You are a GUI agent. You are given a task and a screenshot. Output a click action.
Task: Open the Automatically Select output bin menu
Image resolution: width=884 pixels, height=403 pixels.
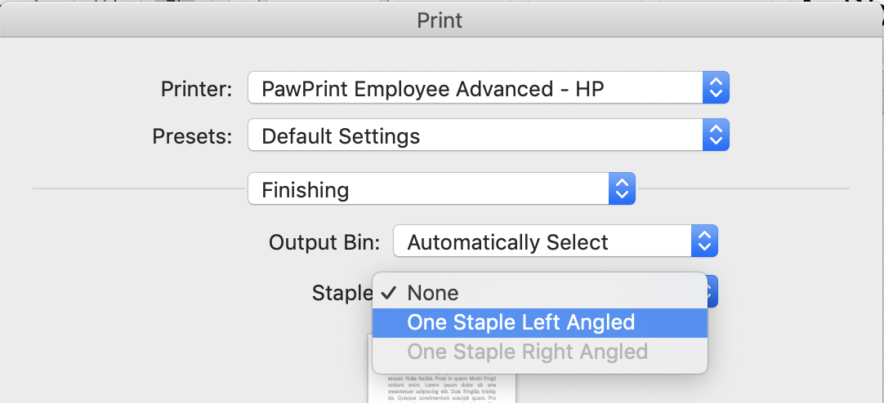pyautogui.click(x=556, y=241)
